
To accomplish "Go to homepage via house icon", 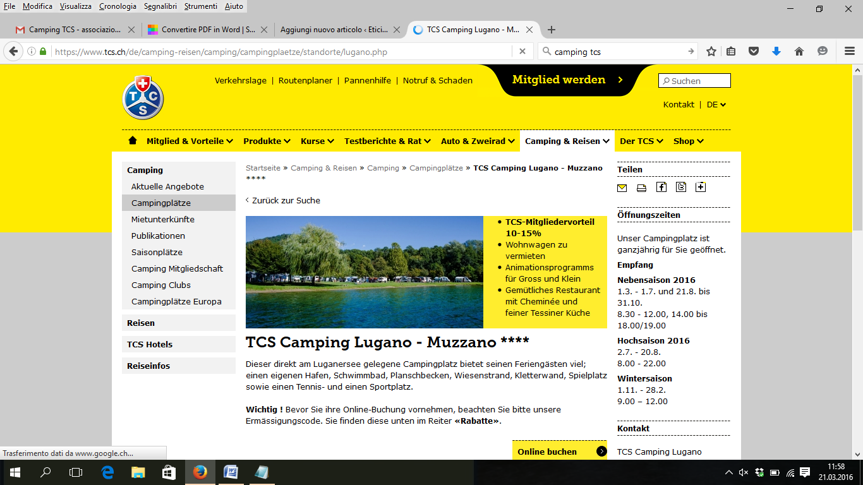I will [133, 140].
